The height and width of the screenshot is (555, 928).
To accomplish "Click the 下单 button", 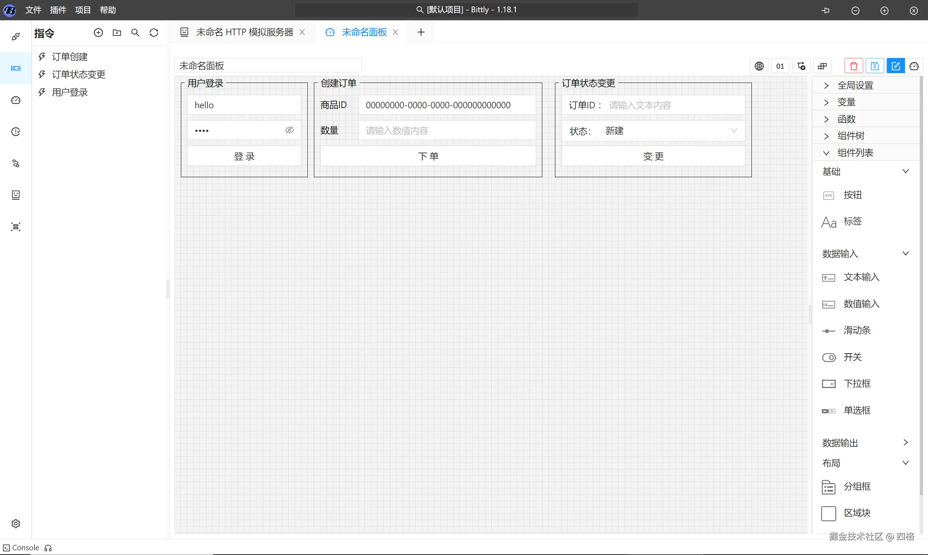I will pos(428,156).
